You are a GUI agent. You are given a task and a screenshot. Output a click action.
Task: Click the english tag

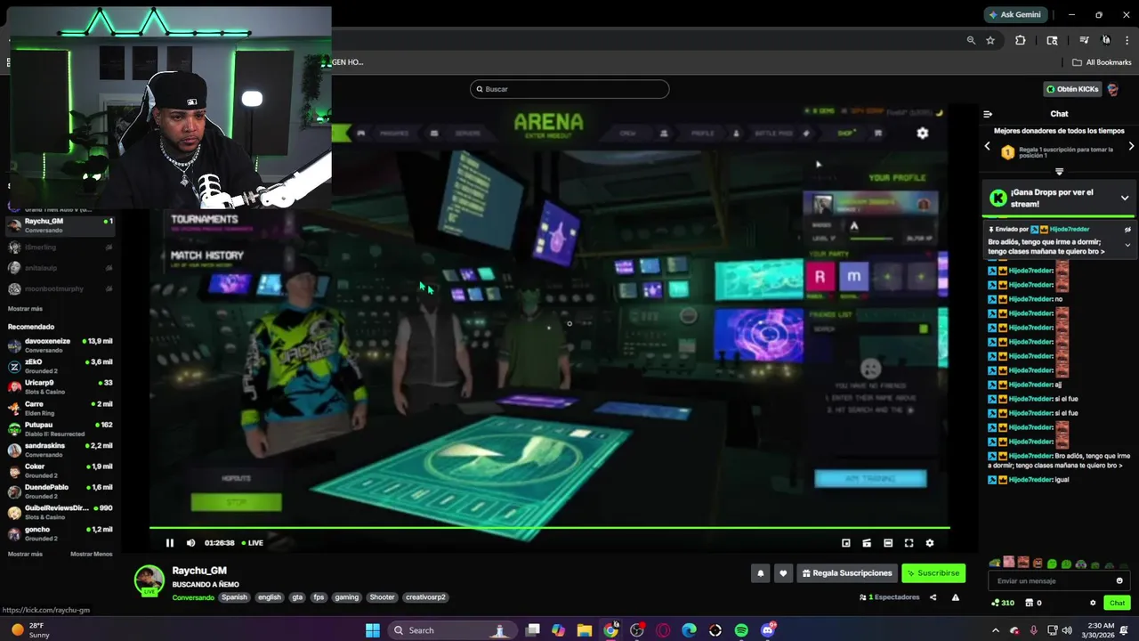(270, 597)
